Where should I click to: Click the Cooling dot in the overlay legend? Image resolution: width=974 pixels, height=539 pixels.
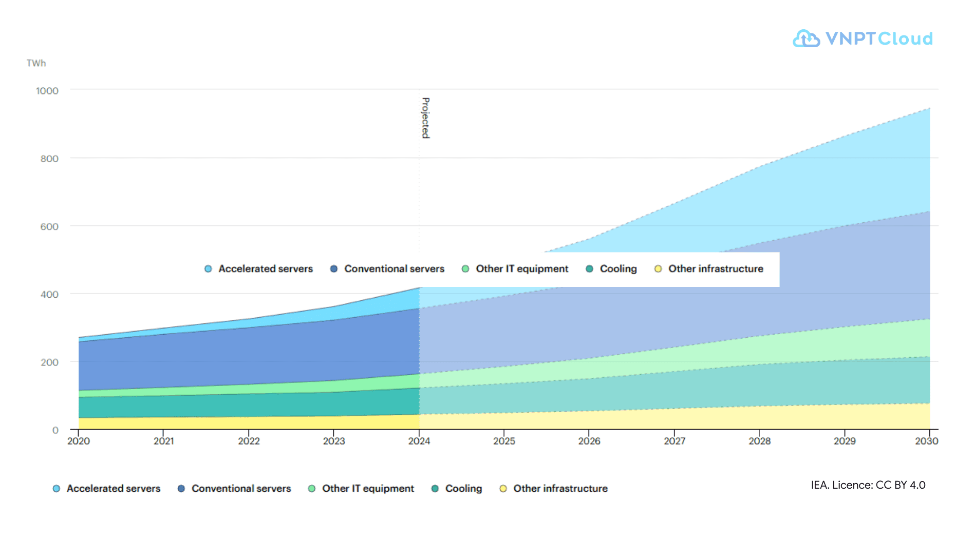click(x=590, y=269)
